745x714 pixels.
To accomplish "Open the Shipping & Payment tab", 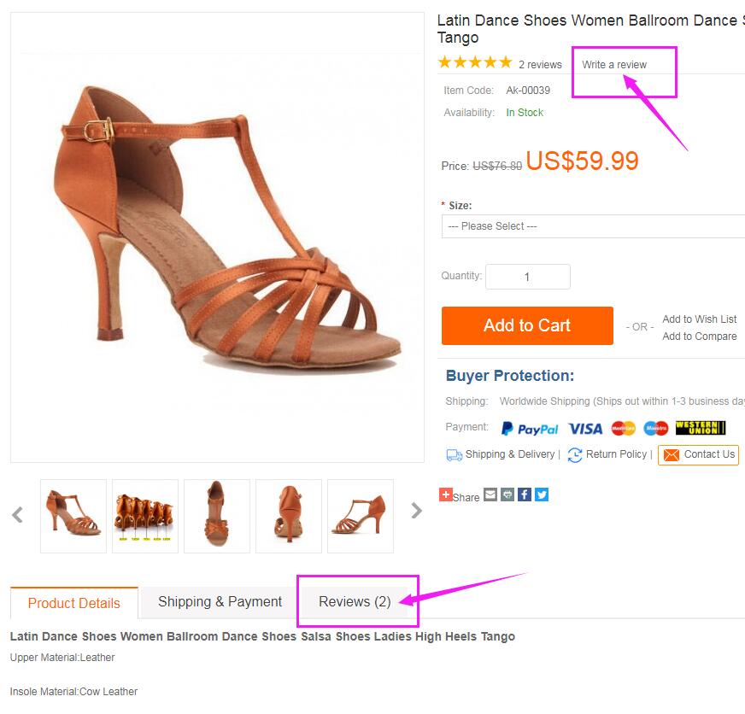I will click(220, 602).
